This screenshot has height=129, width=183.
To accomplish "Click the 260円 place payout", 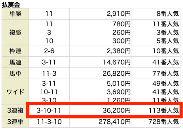I will tap(121, 33).
